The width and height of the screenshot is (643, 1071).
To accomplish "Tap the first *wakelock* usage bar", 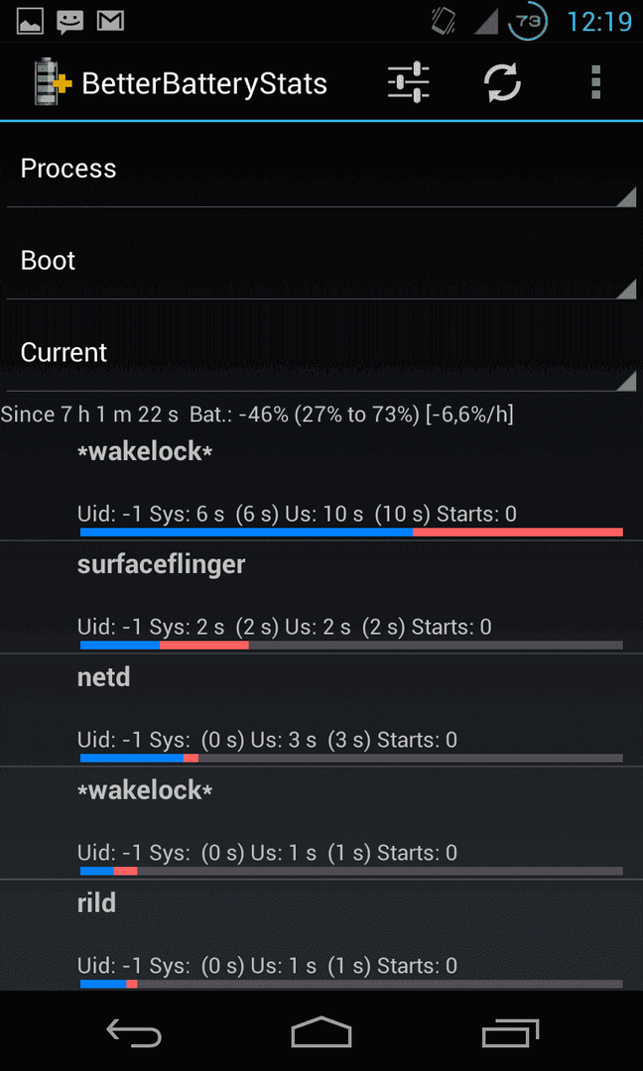I will point(351,533).
